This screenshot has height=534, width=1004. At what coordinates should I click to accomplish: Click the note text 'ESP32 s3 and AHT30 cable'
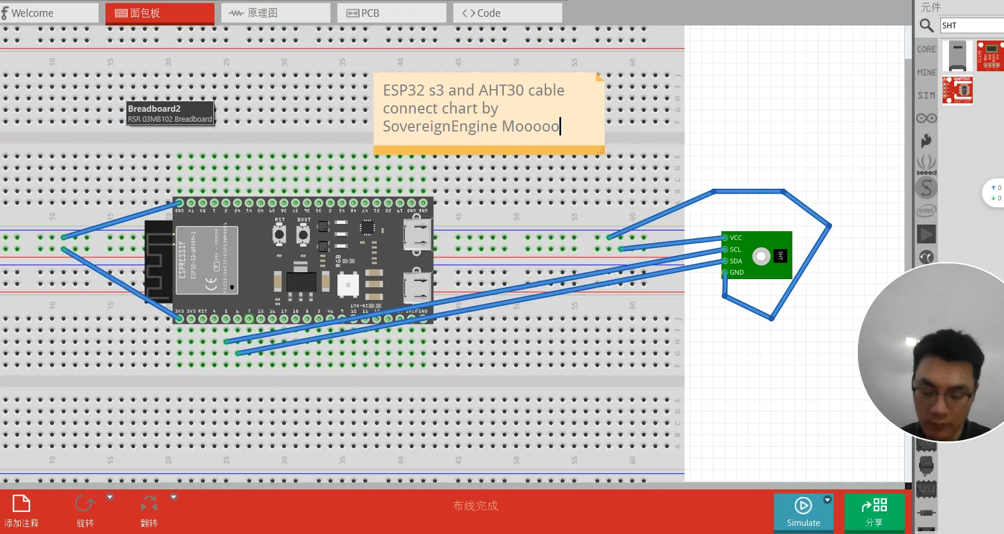coord(474,90)
